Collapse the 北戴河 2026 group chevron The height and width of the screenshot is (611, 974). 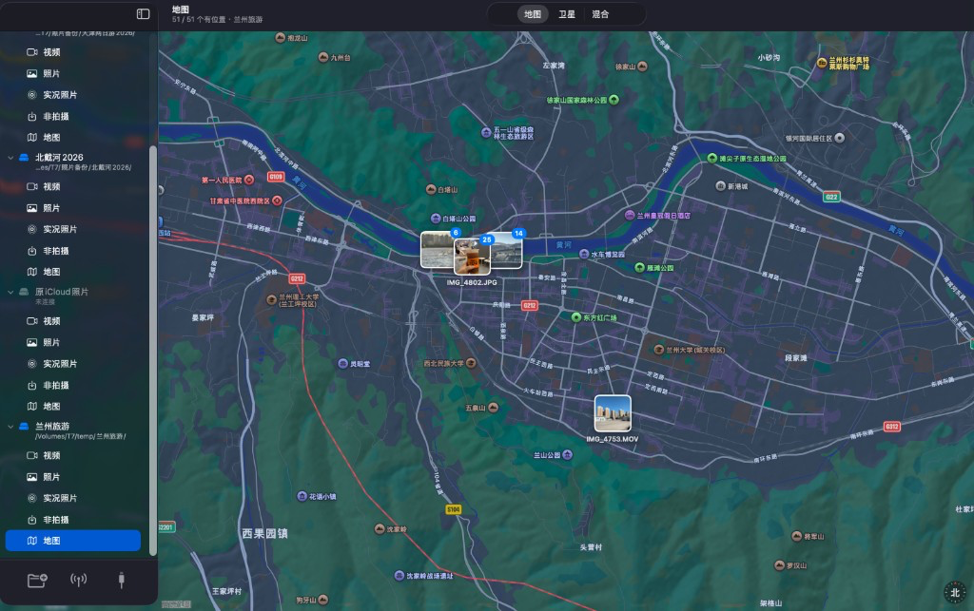[x=10, y=158]
